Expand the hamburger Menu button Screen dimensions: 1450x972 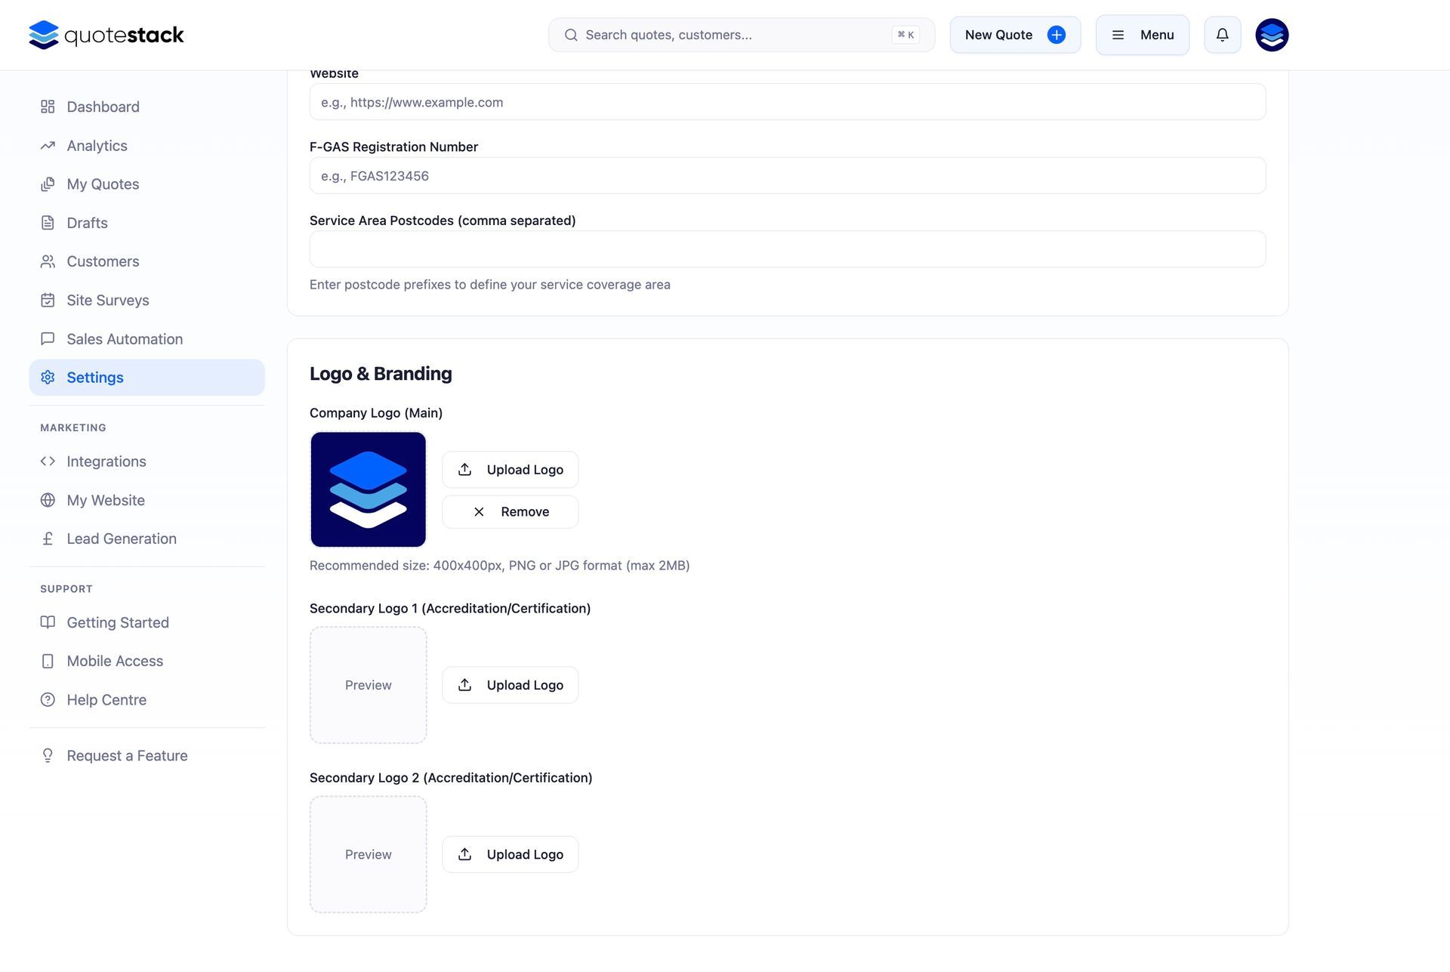pos(1142,35)
